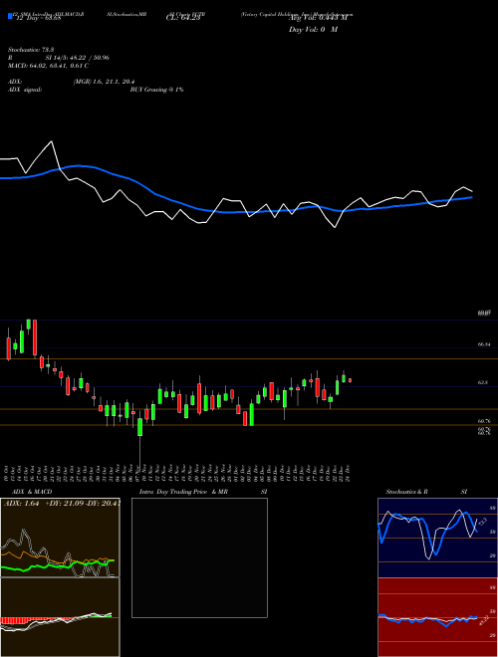Click the '(MGR) 1.6, 21.1, 20.4' ADX values
Viewport: 498px width, 657px height.
click(x=104, y=82)
